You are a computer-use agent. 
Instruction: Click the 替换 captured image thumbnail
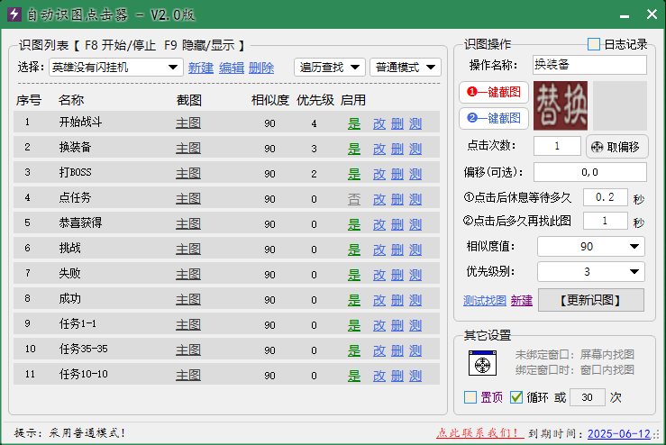[560, 105]
